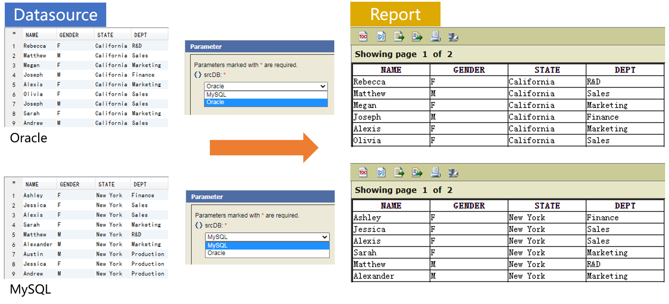Click Print on server icon in California report
The width and height of the screenshot is (669, 304).
click(453, 37)
